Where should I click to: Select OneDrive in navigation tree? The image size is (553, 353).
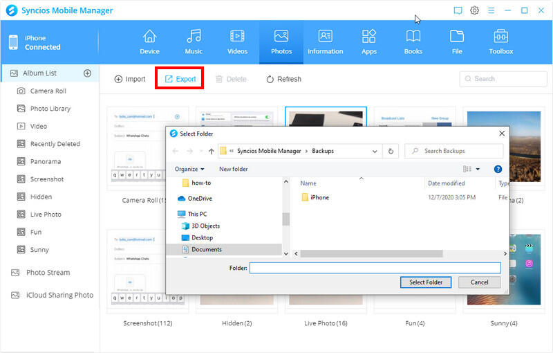coord(195,199)
